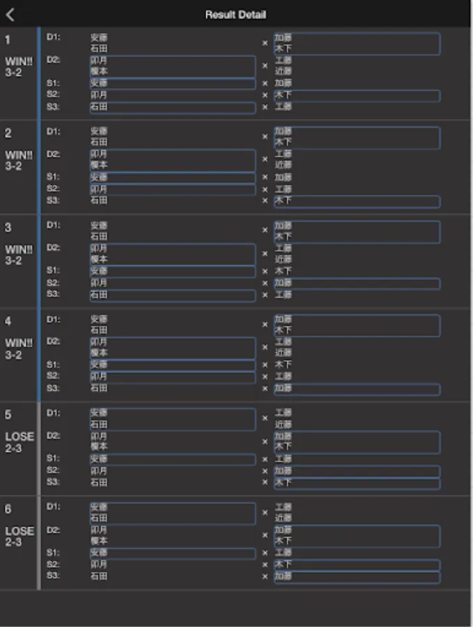The width and height of the screenshot is (473, 627).
Task: Select winner 安藤 in result 6 S1
Action: pyautogui.click(x=173, y=553)
